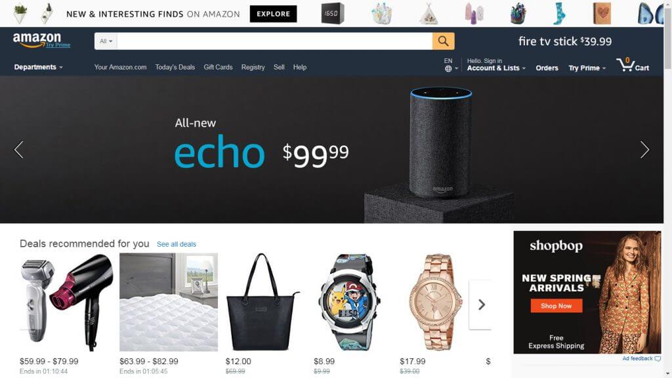This screenshot has width=672, height=378.
Task: Open the All search category dropdown
Action: tap(106, 41)
